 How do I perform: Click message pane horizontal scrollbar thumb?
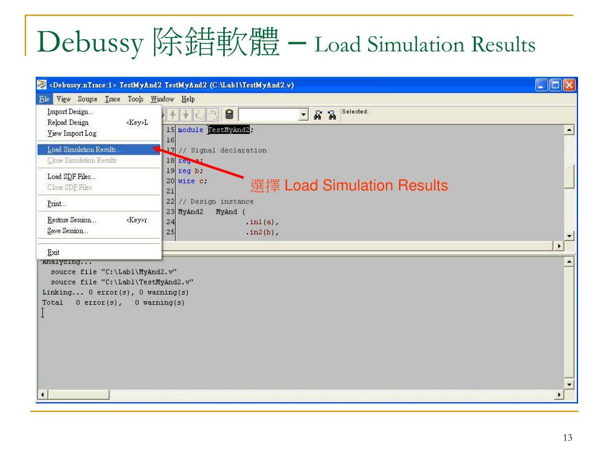79,395
